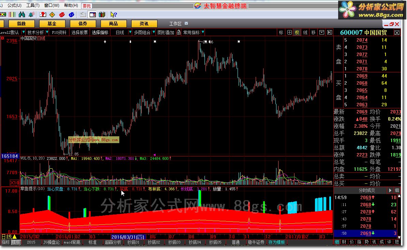Switch to the 指标 bottom tab
This screenshot has height=250, width=407.
(5, 242)
